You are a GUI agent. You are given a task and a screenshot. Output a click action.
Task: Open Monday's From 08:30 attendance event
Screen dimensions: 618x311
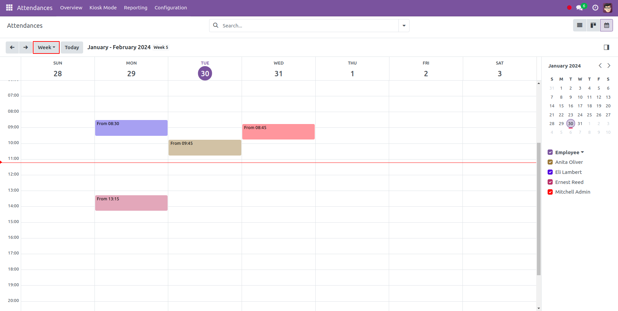click(131, 128)
